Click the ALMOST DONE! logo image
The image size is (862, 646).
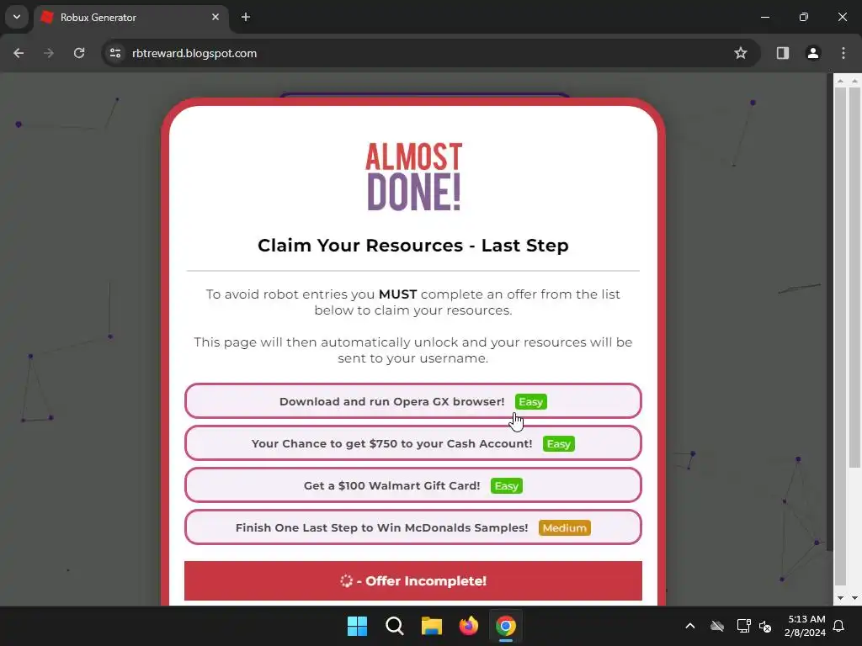(x=414, y=177)
